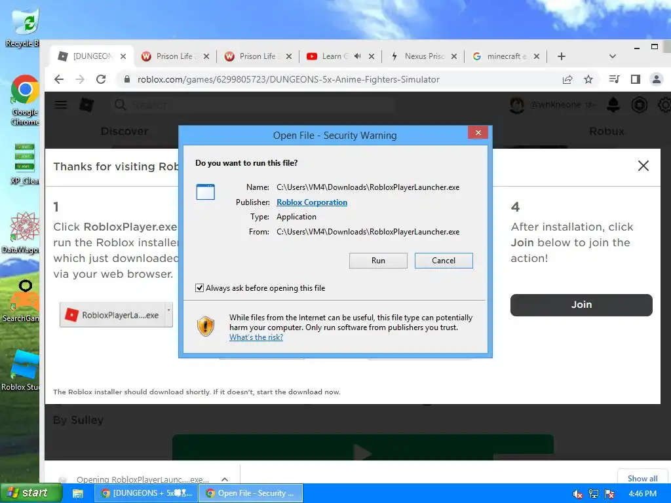Click the 4:46 PM taskbar clock
The height and width of the screenshot is (503, 671).
point(642,494)
